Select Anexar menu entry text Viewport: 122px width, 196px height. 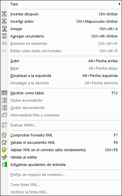click(16, 29)
